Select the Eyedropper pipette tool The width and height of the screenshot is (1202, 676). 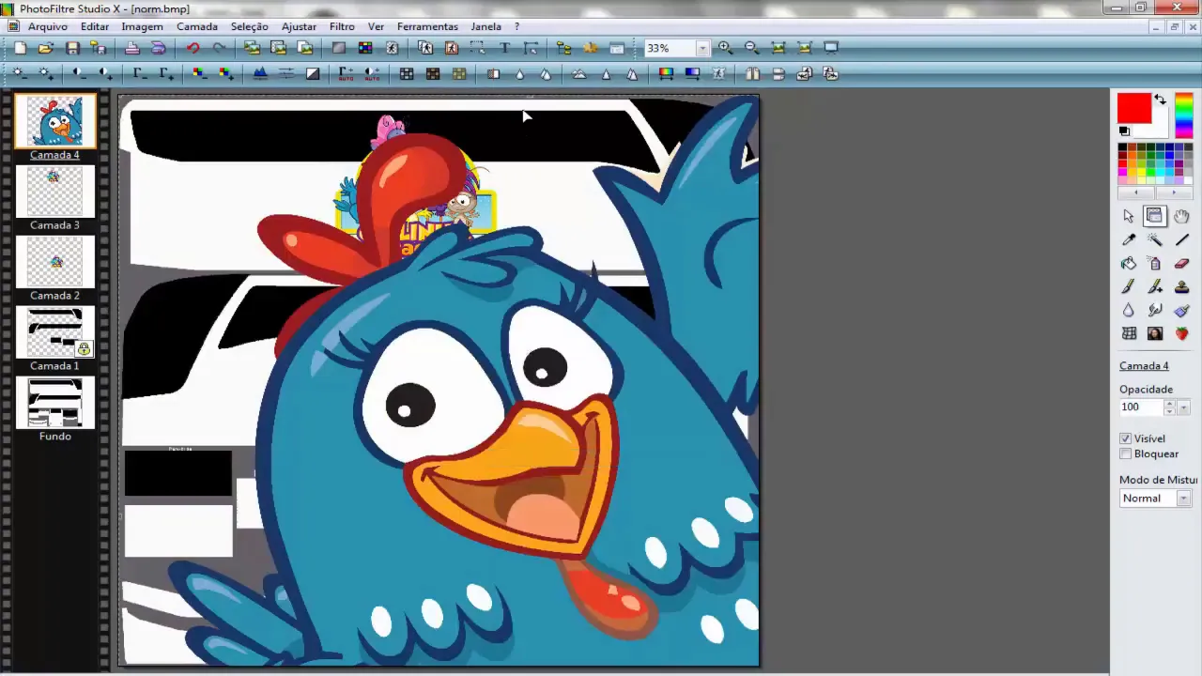tap(1129, 239)
